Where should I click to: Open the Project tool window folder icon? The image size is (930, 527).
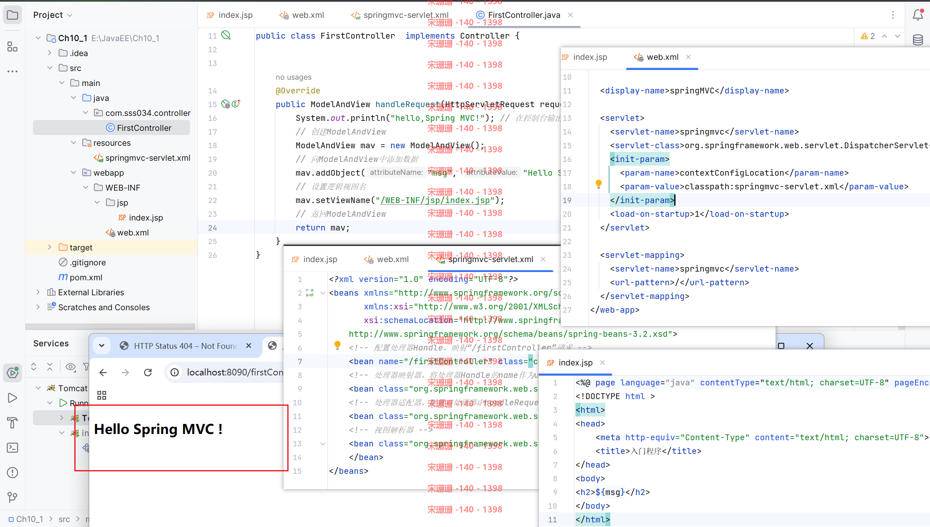pyautogui.click(x=12, y=15)
